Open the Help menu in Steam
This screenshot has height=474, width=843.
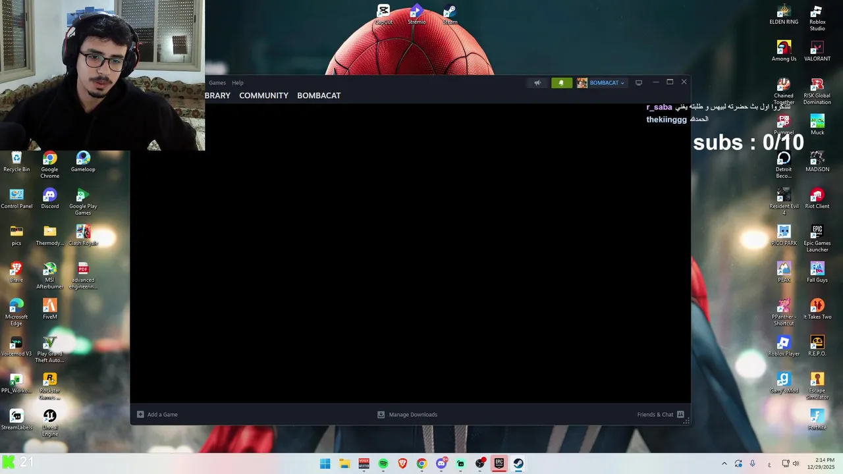tap(238, 83)
